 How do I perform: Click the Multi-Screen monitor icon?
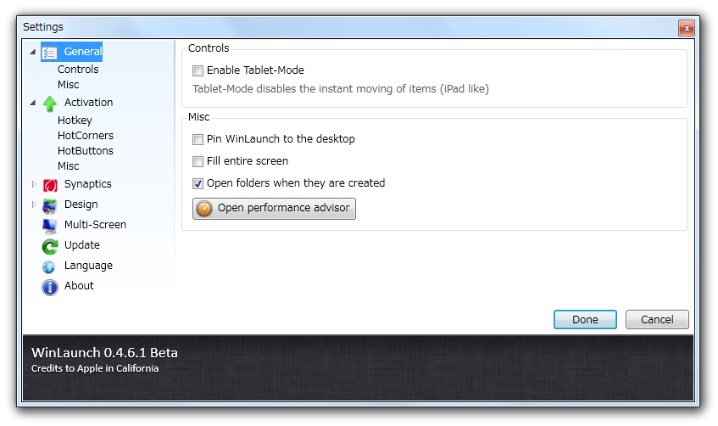[x=49, y=226]
